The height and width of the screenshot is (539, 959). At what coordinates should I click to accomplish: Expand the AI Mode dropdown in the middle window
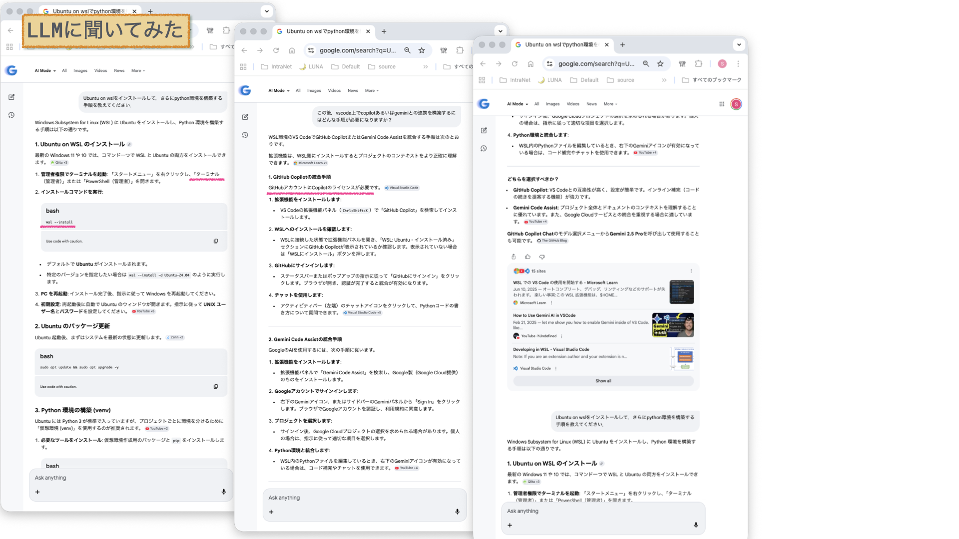click(x=279, y=90)
